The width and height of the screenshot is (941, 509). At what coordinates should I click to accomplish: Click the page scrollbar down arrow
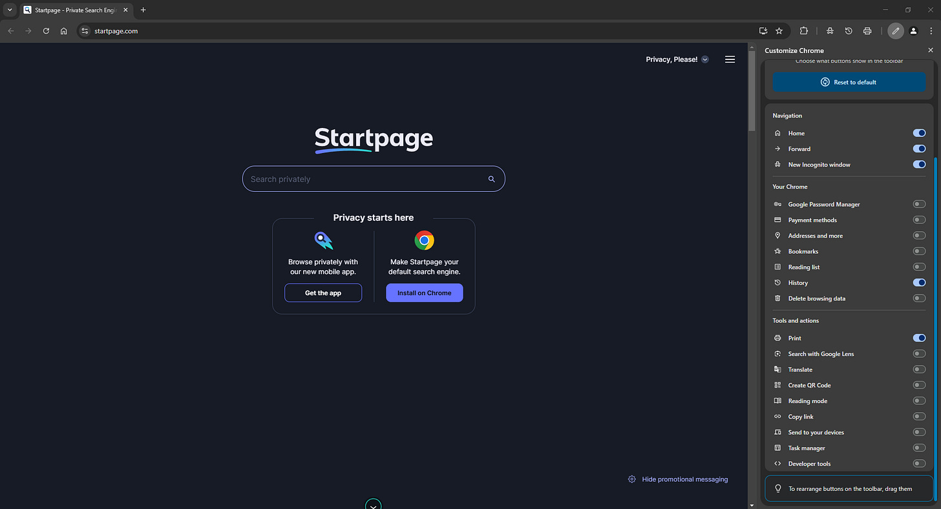point(752,504)
